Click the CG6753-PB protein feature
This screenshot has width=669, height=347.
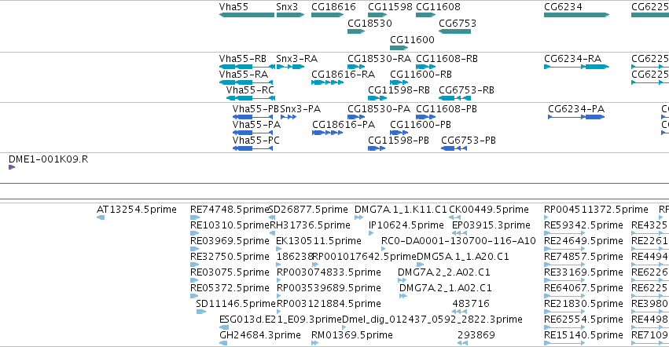pyautogui.click(x=454, y=148)
